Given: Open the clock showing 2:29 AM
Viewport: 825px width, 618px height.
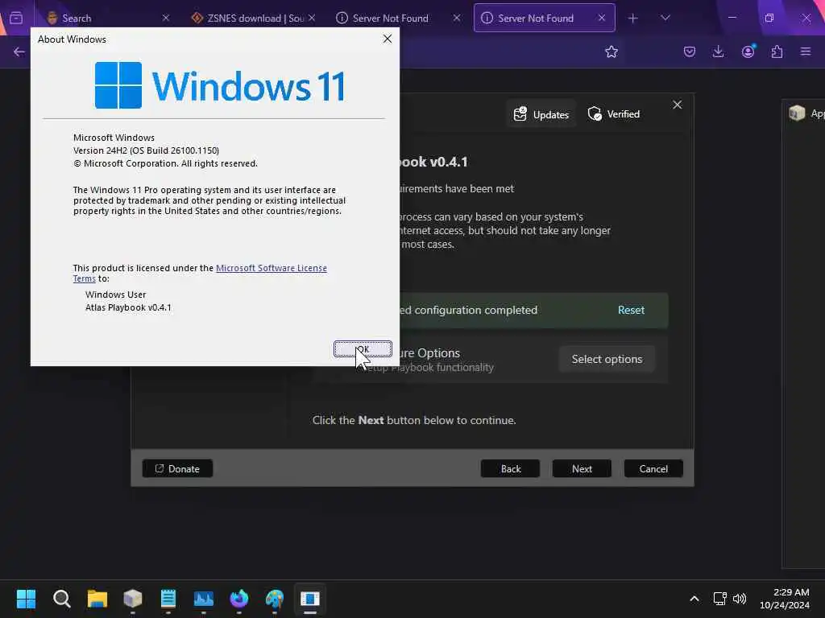Looking at the screenshot, I should [785, 599].
